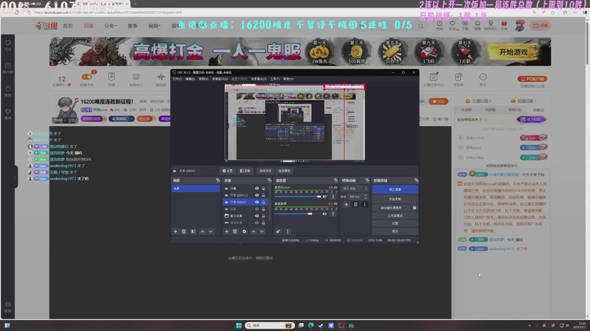Go to 首页 tab on Douyu

pos(68,26)
